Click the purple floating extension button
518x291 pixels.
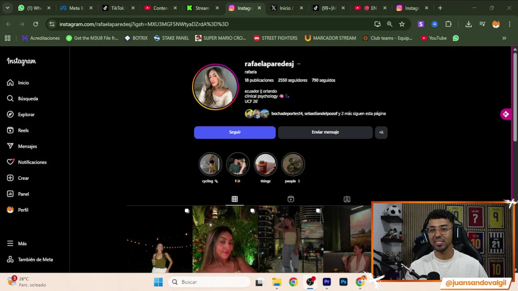(x=505, y=114)
